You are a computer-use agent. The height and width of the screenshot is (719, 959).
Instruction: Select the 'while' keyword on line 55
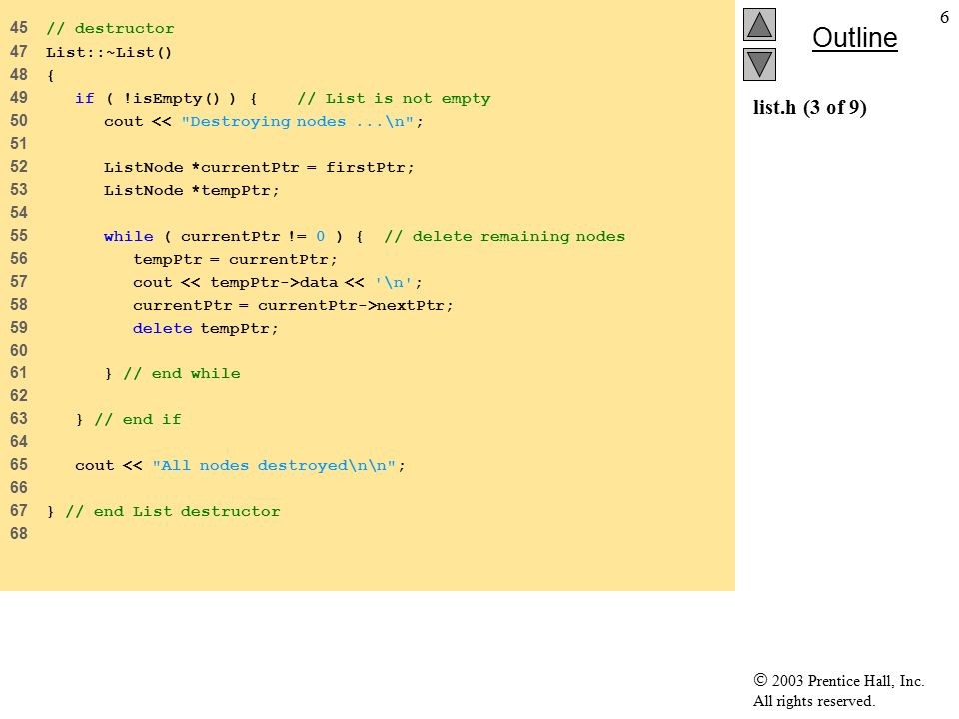click(x=129, y=236)
